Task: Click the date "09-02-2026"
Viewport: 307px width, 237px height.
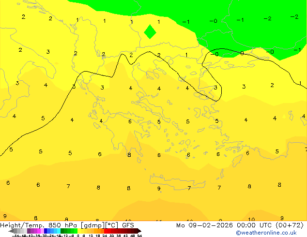Action: pyautogui.click(x=211, y=225)
